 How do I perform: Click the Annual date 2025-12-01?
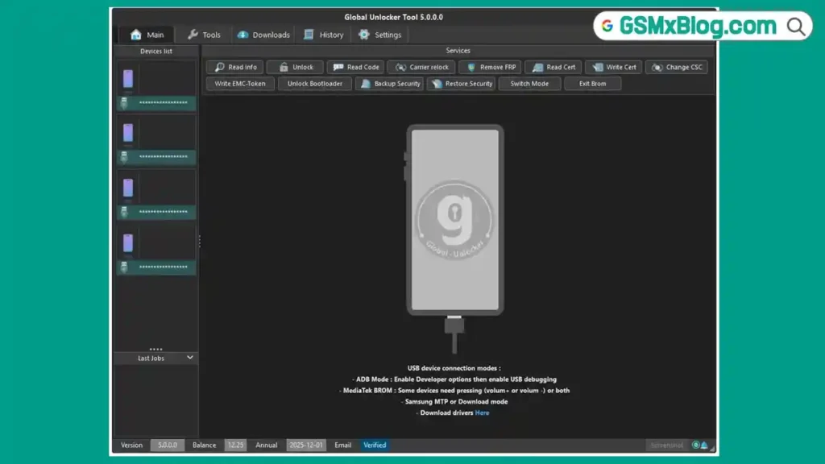(305, 445)
